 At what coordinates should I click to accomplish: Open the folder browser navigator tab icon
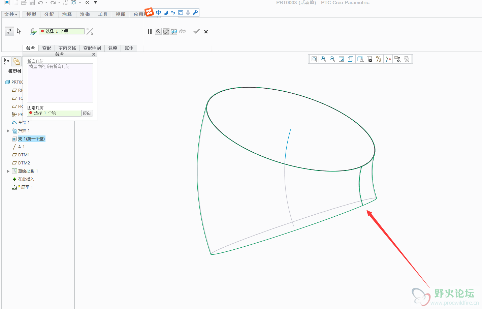(x=16, y=61)
